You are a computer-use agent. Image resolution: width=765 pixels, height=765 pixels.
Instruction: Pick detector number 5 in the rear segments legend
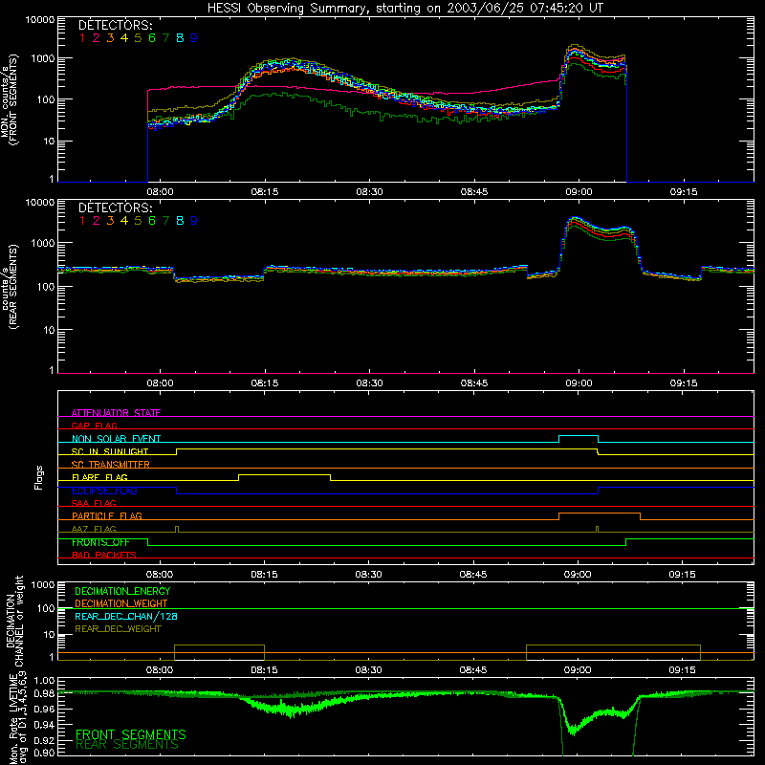[138, 221]
